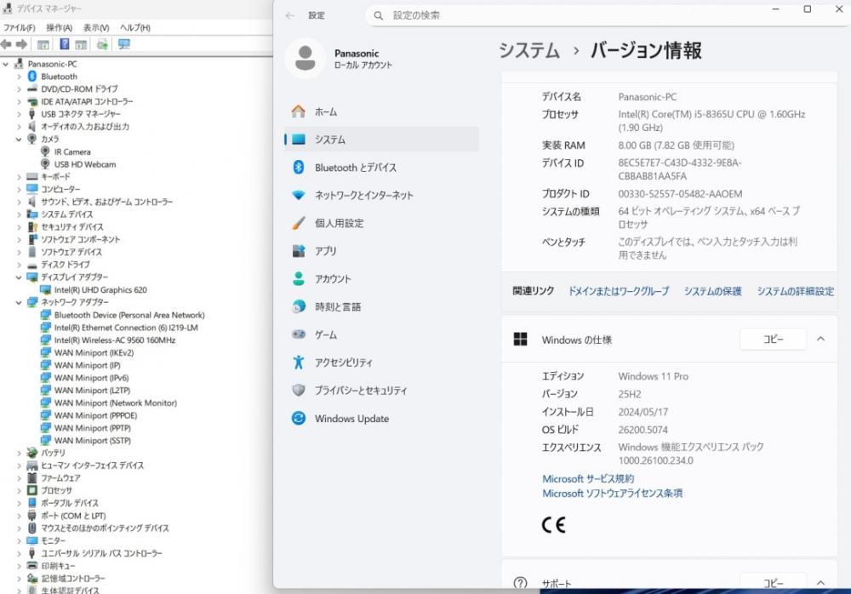Select Bluetooth Device (Personal Area Network)
Viewport: 851px width, 594px height.
[129, 316]
